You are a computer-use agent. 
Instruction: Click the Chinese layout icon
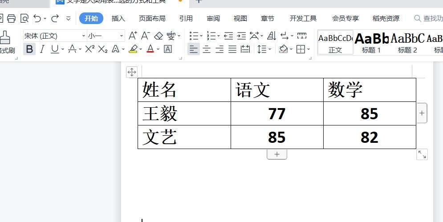coord(254,36)
